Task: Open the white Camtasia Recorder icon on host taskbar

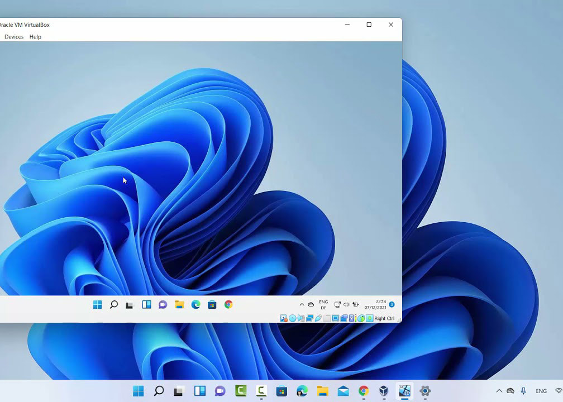Action: pyautogui.click(x=261, y=391)
